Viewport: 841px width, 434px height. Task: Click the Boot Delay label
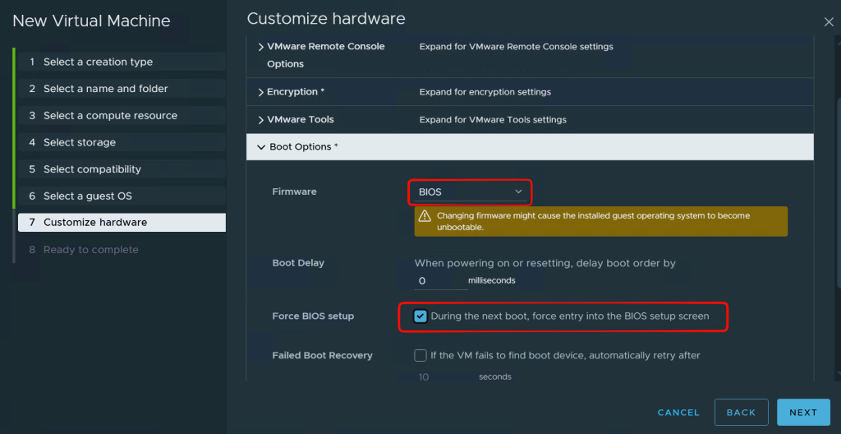click(298, 263)
